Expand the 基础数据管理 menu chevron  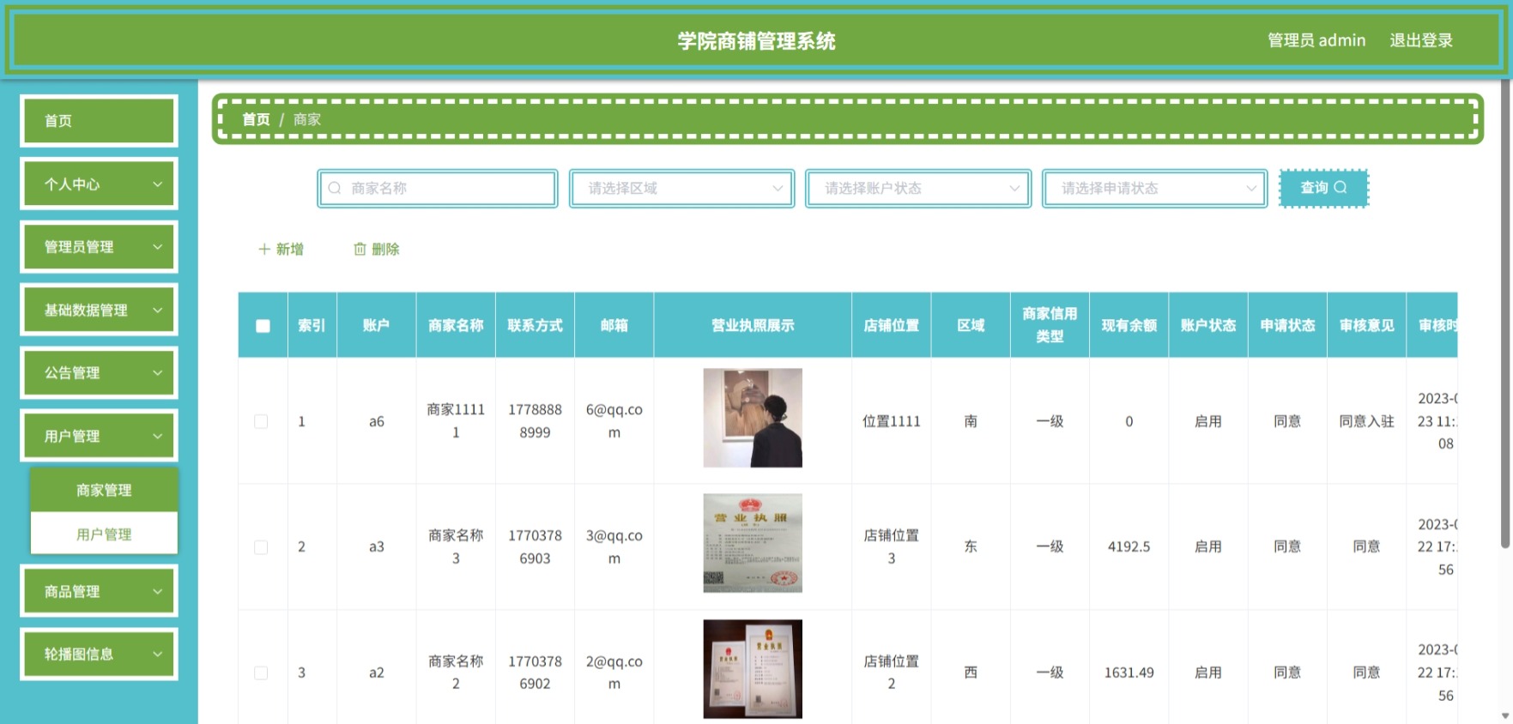158,310
